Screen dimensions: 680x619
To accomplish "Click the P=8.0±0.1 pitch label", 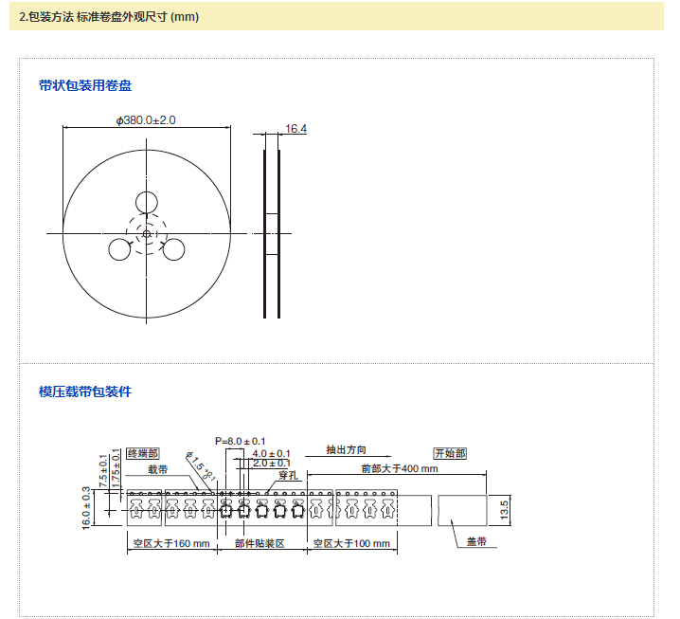I will pos(240,441).
